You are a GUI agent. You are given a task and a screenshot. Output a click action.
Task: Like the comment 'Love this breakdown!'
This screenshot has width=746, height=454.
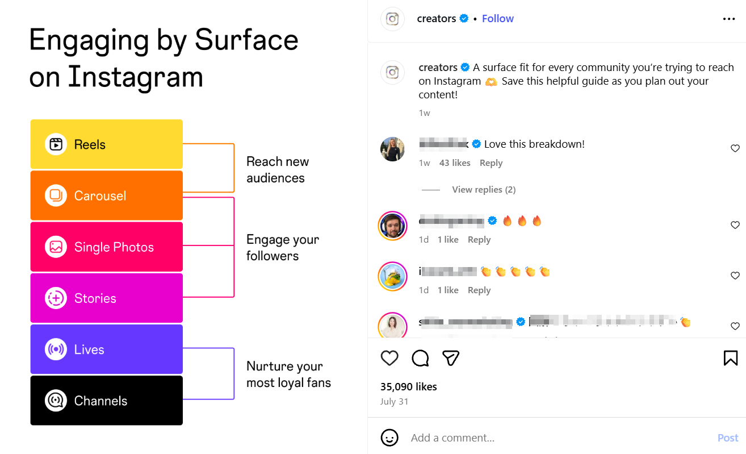coord(735,148)
